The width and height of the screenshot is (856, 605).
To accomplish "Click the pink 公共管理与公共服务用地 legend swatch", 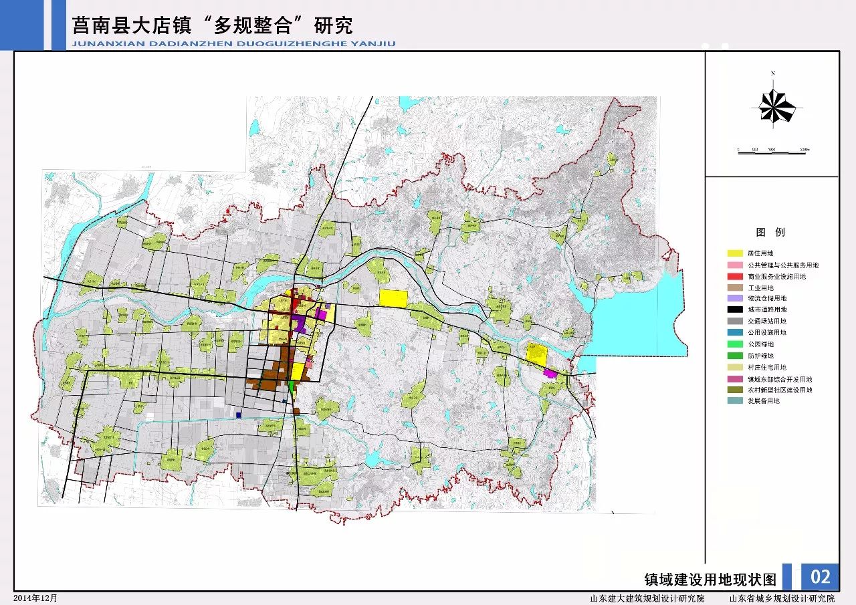I will (736, 265).
